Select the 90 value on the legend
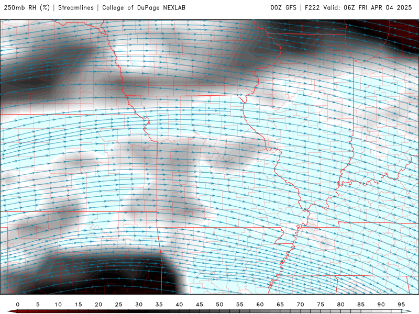Viewport: 419px width, 314px height. tap(381, 305)
